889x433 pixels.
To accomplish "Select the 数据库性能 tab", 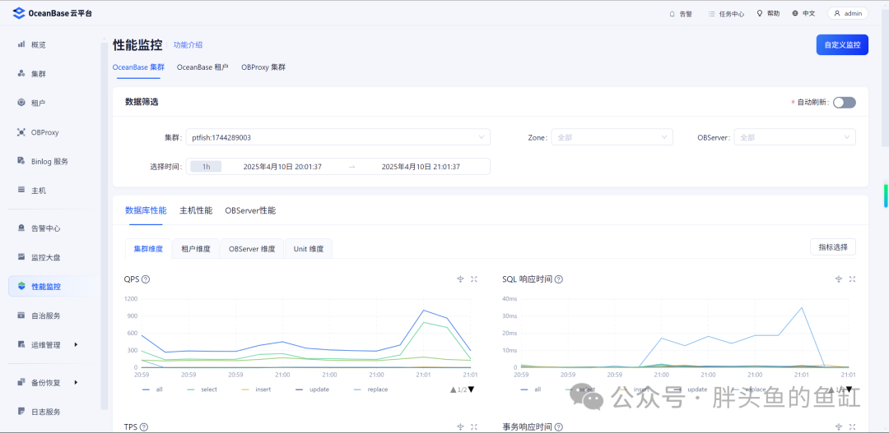I will click(146, 210).
